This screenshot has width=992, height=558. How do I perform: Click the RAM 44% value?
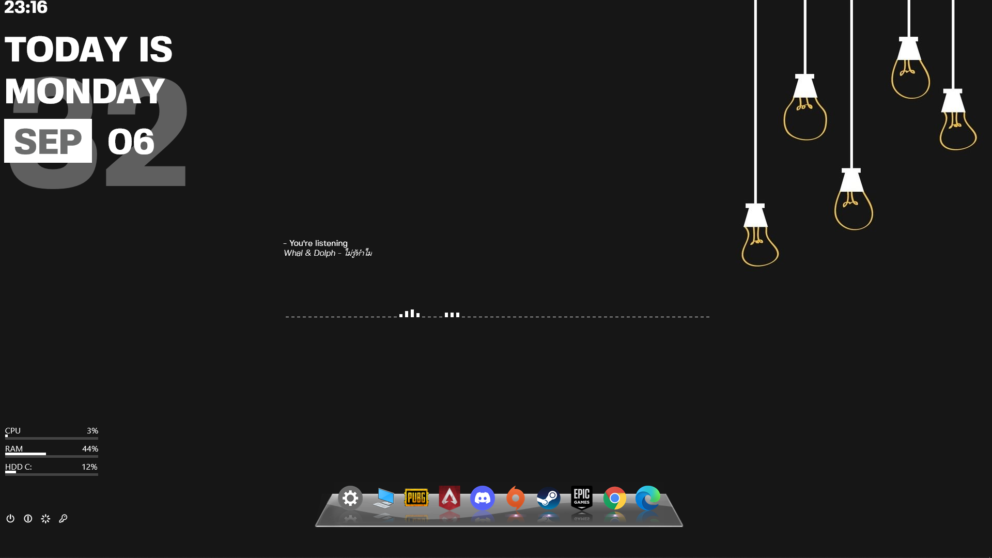coord(90,448)
